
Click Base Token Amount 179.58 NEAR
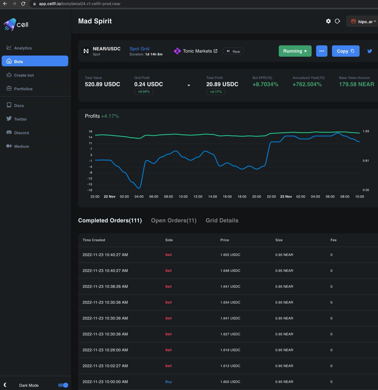(356, 84)
